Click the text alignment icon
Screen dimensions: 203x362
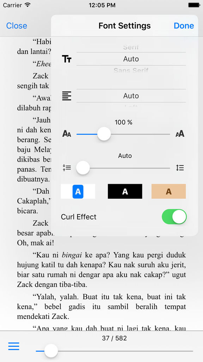[x=67, y=96]
